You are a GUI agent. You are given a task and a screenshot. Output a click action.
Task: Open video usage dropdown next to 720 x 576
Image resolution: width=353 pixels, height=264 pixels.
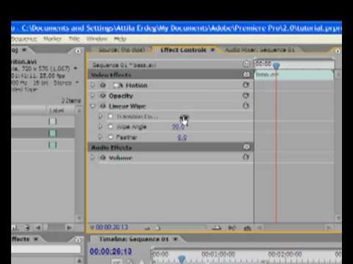[x=76, y=68]
